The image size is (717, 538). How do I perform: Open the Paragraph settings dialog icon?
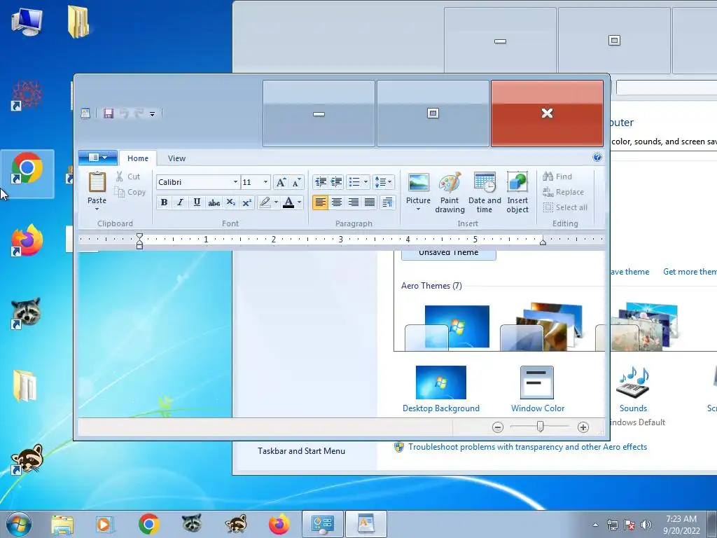click(x=387, y=202)
